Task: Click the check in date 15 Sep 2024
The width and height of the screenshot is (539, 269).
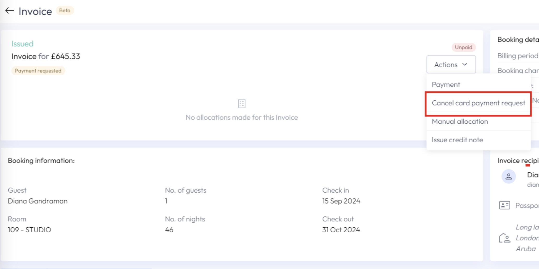Action: coord(341,201)
